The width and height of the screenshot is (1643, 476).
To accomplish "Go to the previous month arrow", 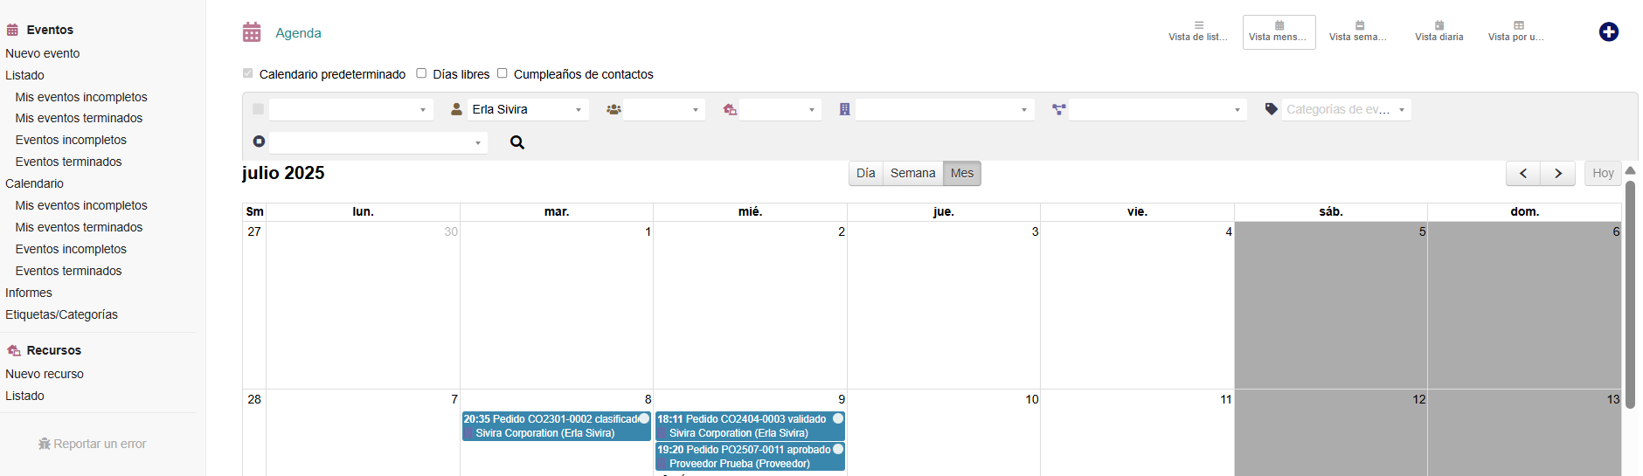I will (x=1522, y=174).
